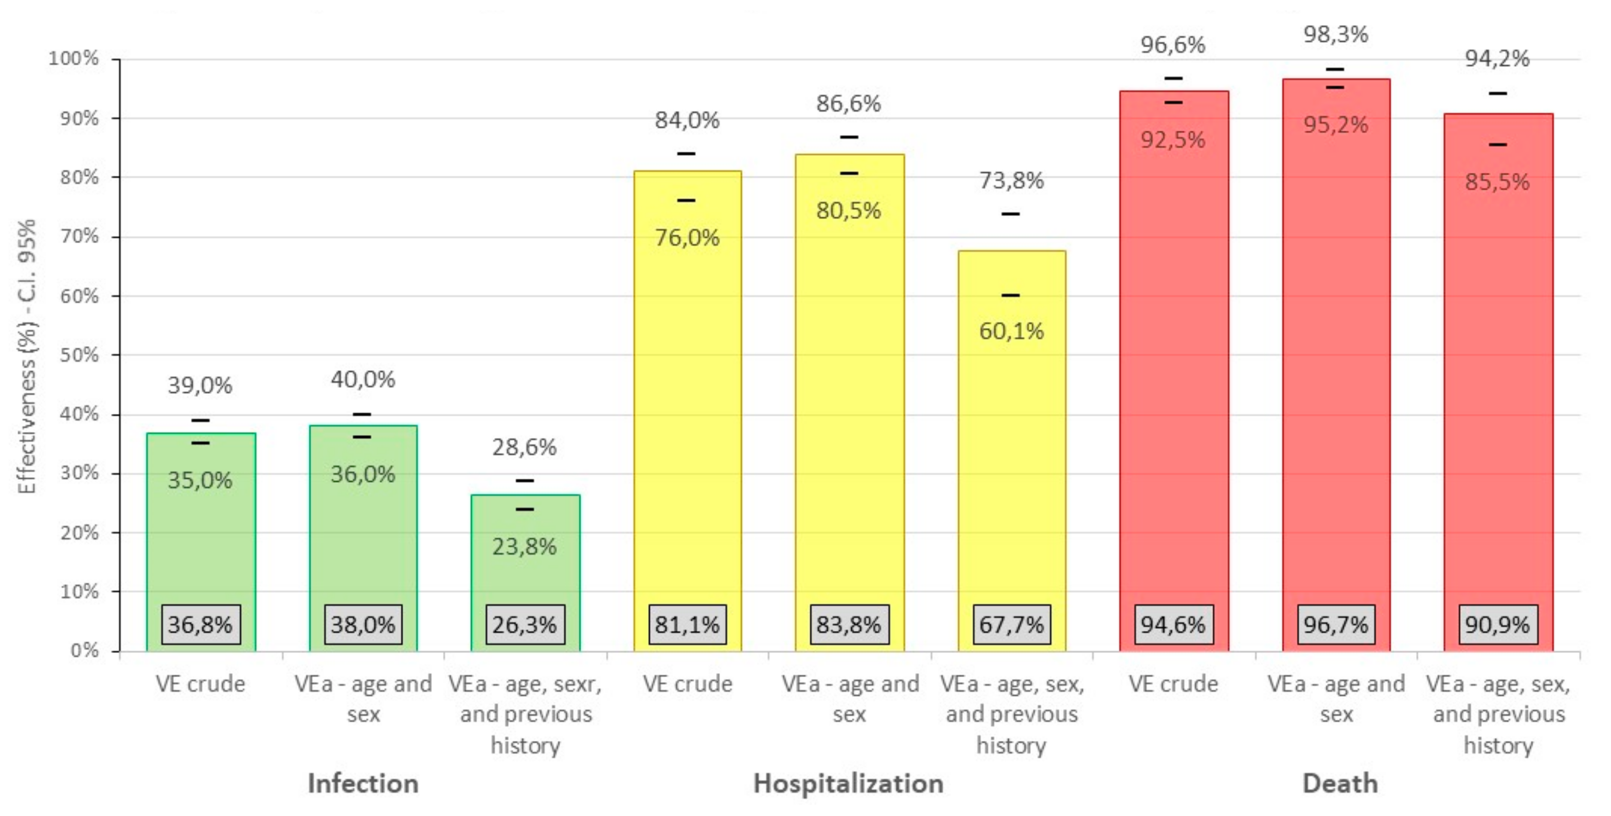Select the 0% y-axis tick label

tap(84, 650)
